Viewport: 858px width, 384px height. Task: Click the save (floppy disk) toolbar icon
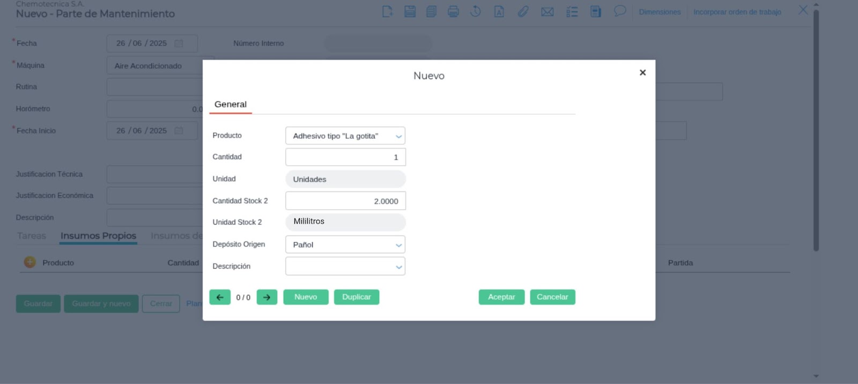point(410,11)
